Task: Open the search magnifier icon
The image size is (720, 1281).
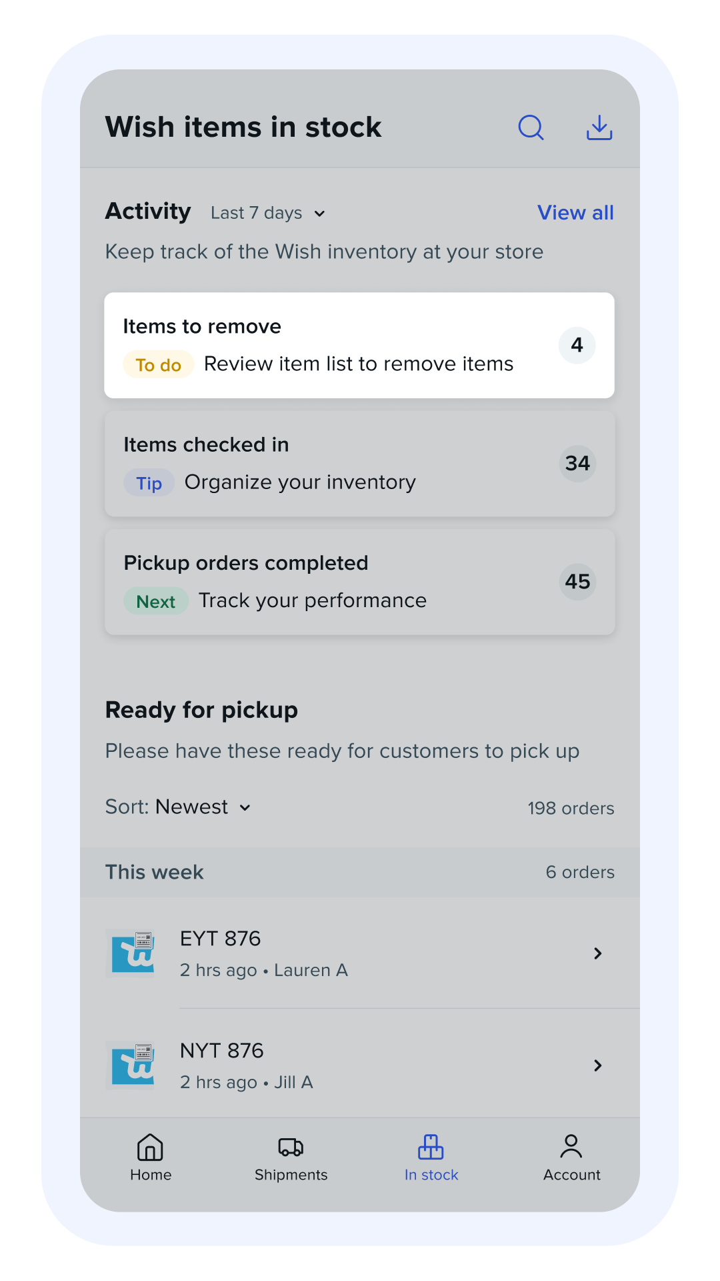Action: click(x=531, y=127)
